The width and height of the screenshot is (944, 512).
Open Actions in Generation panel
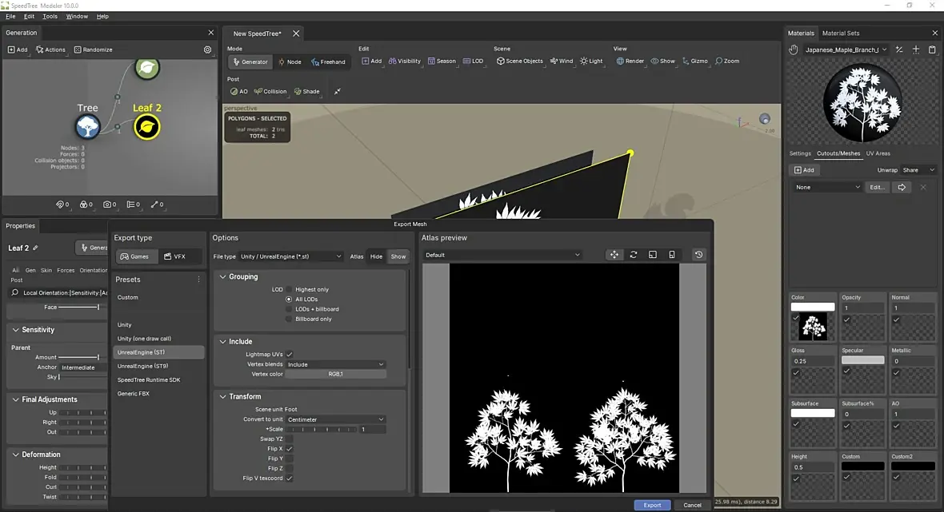coord(50,50)
